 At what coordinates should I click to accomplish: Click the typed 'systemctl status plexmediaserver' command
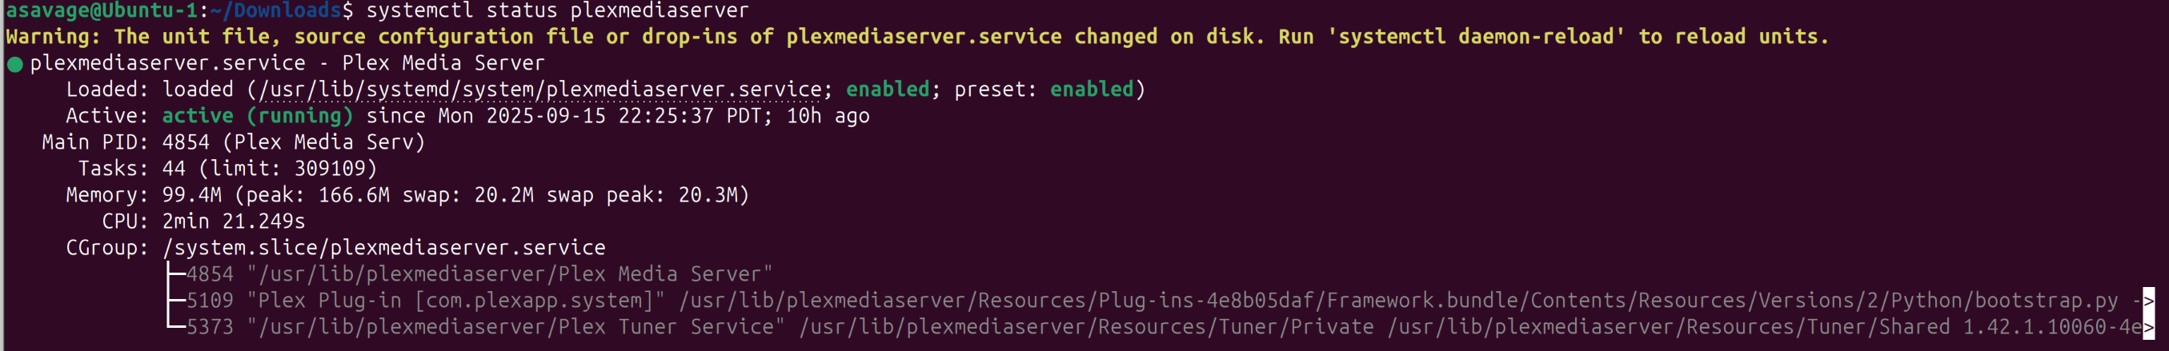pyautogui.click(x=556, y=11)
